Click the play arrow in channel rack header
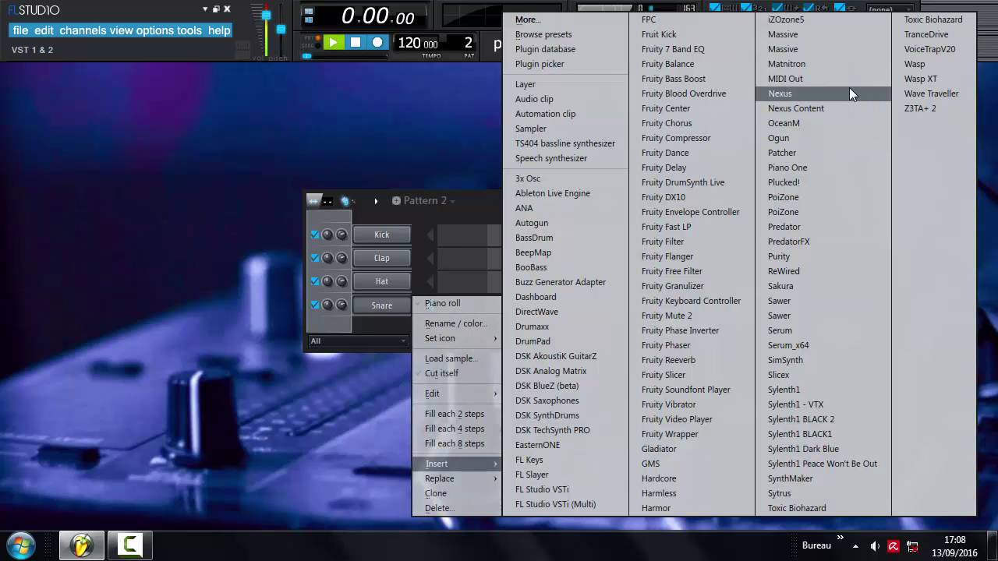This screenshot has height=561, width=998. pyautogui.click(x=376, y=201)
